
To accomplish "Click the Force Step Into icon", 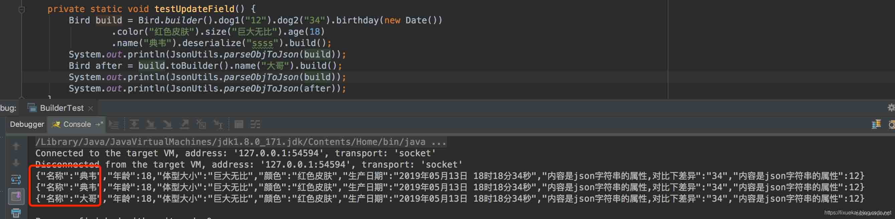I will click(167, 124).
